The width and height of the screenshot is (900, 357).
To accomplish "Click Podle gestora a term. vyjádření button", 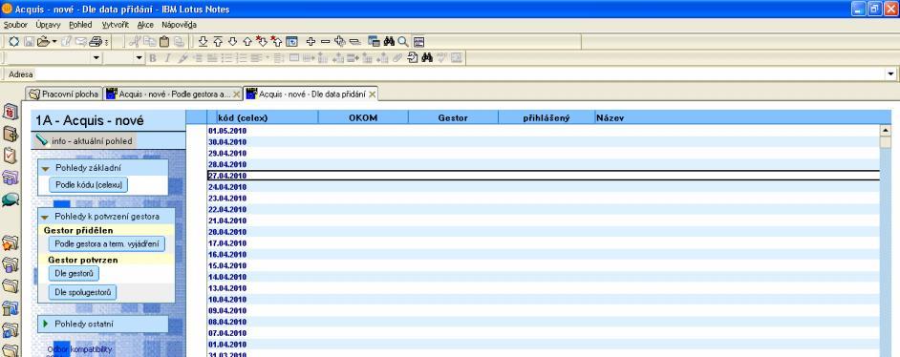I will pyautogui.click(x=107, y=243).
